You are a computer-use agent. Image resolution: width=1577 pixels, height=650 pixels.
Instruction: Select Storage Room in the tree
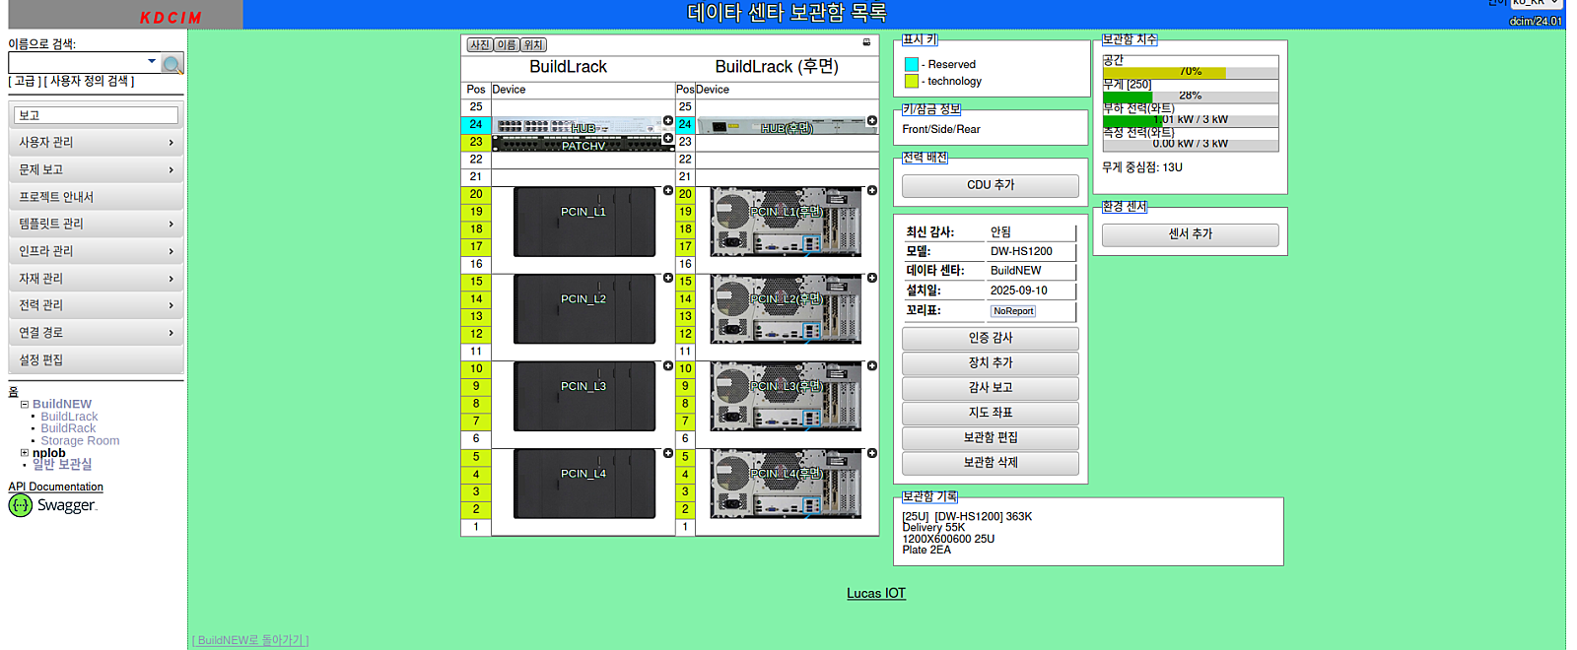pos(80,441)
